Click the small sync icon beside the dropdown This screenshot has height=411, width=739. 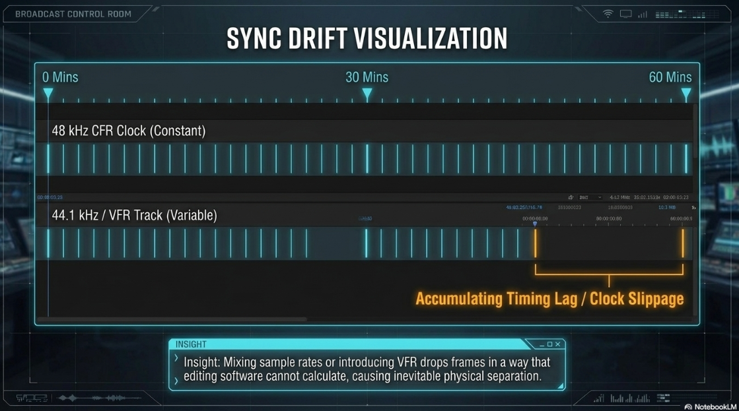[x=571, y=197]
